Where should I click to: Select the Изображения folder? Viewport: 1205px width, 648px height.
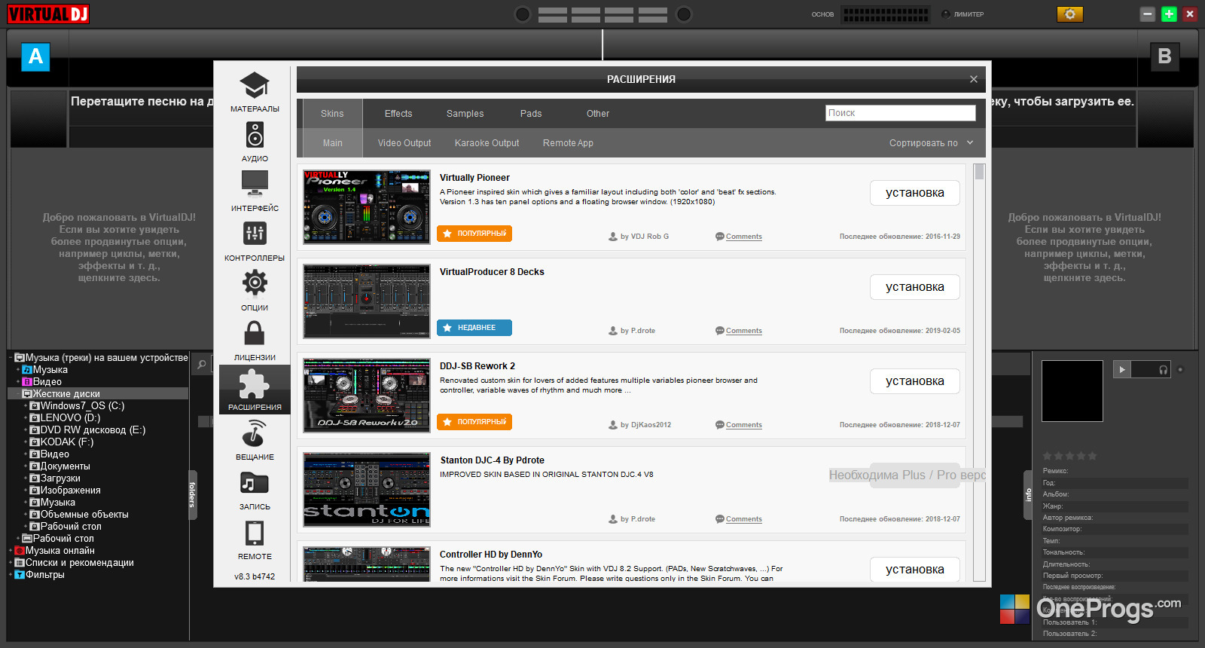click(x=70, y=491)
